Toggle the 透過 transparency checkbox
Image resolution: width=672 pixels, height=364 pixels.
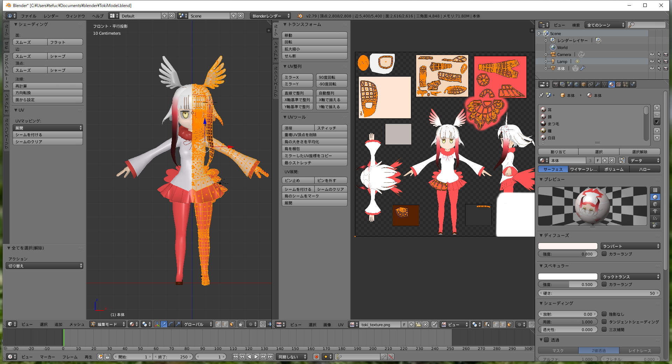point(546,340)
